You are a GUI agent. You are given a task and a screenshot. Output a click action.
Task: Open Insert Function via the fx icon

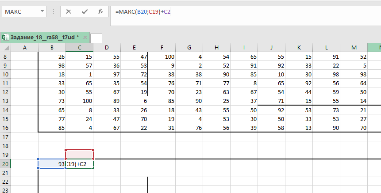(x=100, y=12)
